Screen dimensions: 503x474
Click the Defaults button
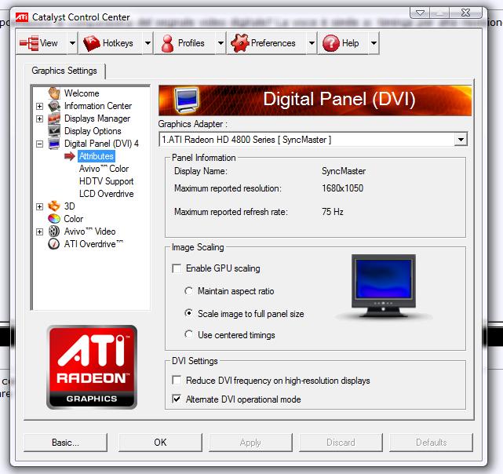click(431, 443)
